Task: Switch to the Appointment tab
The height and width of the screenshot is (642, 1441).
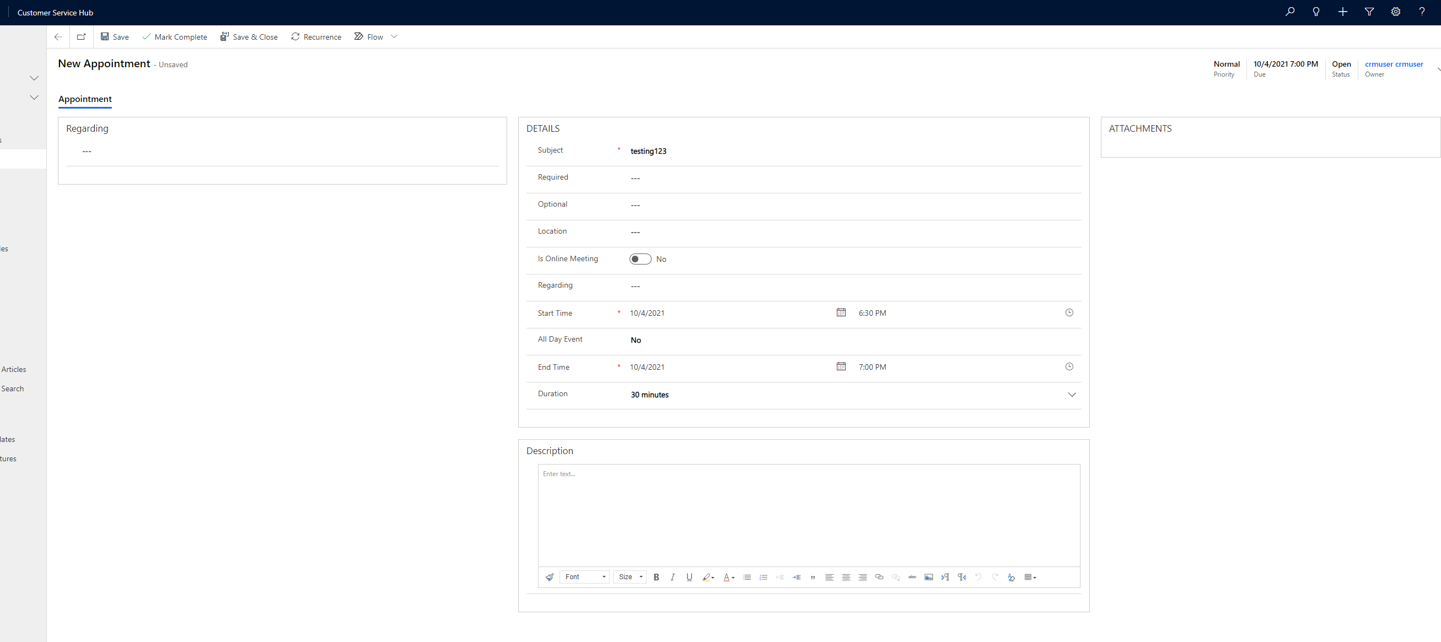Action: (84, 99)
